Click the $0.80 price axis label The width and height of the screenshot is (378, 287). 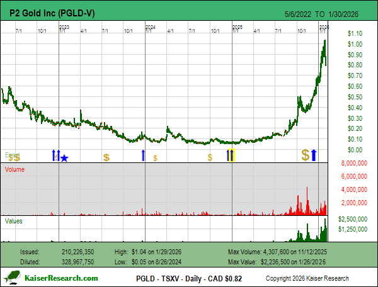[x=355, y=65]
